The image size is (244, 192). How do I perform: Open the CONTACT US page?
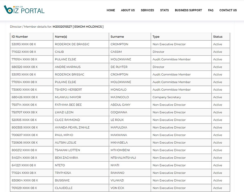click(228, 10)
